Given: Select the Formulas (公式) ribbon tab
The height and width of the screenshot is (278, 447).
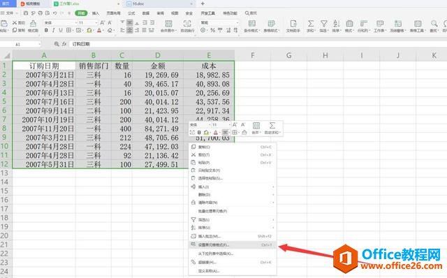Looking at the screenshot, I should [x=131, y=13].
